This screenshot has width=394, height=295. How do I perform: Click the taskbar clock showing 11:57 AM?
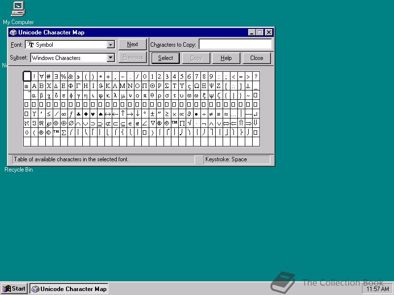coord(377,289)
